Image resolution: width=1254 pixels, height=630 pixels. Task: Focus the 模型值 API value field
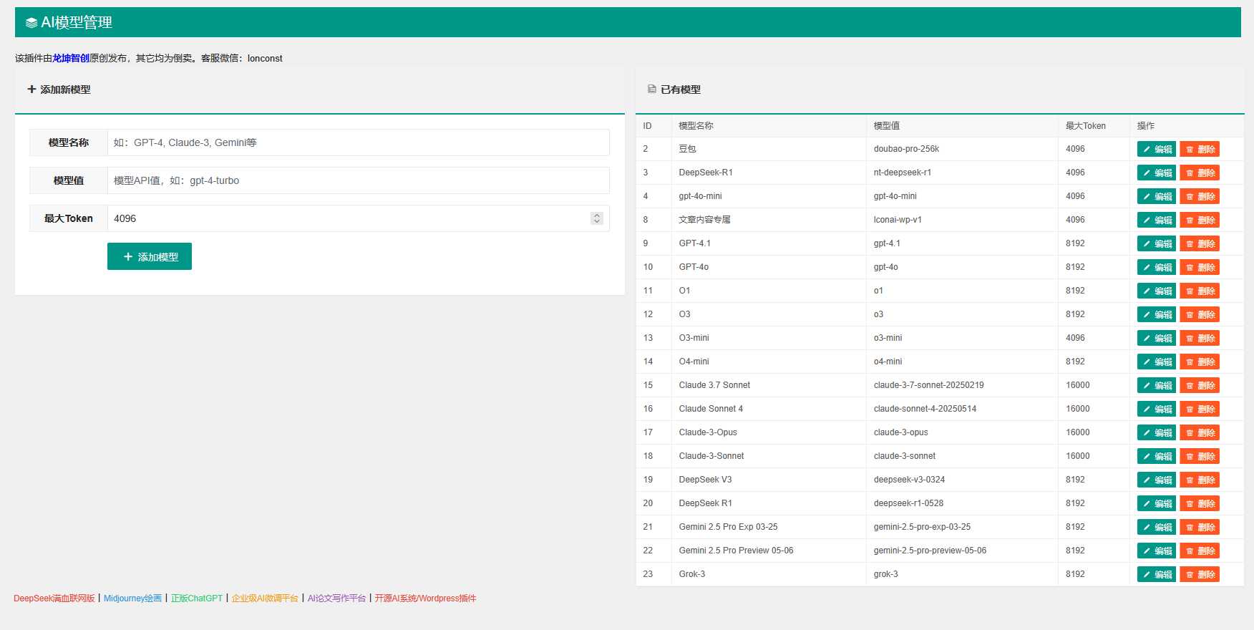[x=358, y=180]
